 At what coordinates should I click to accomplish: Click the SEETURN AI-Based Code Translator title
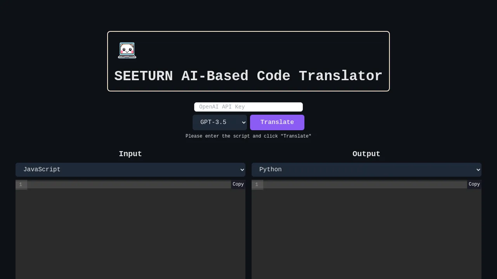pyautogui.click(x=248, y=76)
